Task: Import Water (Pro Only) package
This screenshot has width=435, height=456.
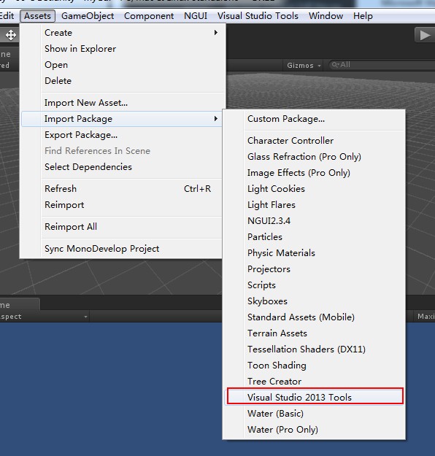Action: coord(315,430)
